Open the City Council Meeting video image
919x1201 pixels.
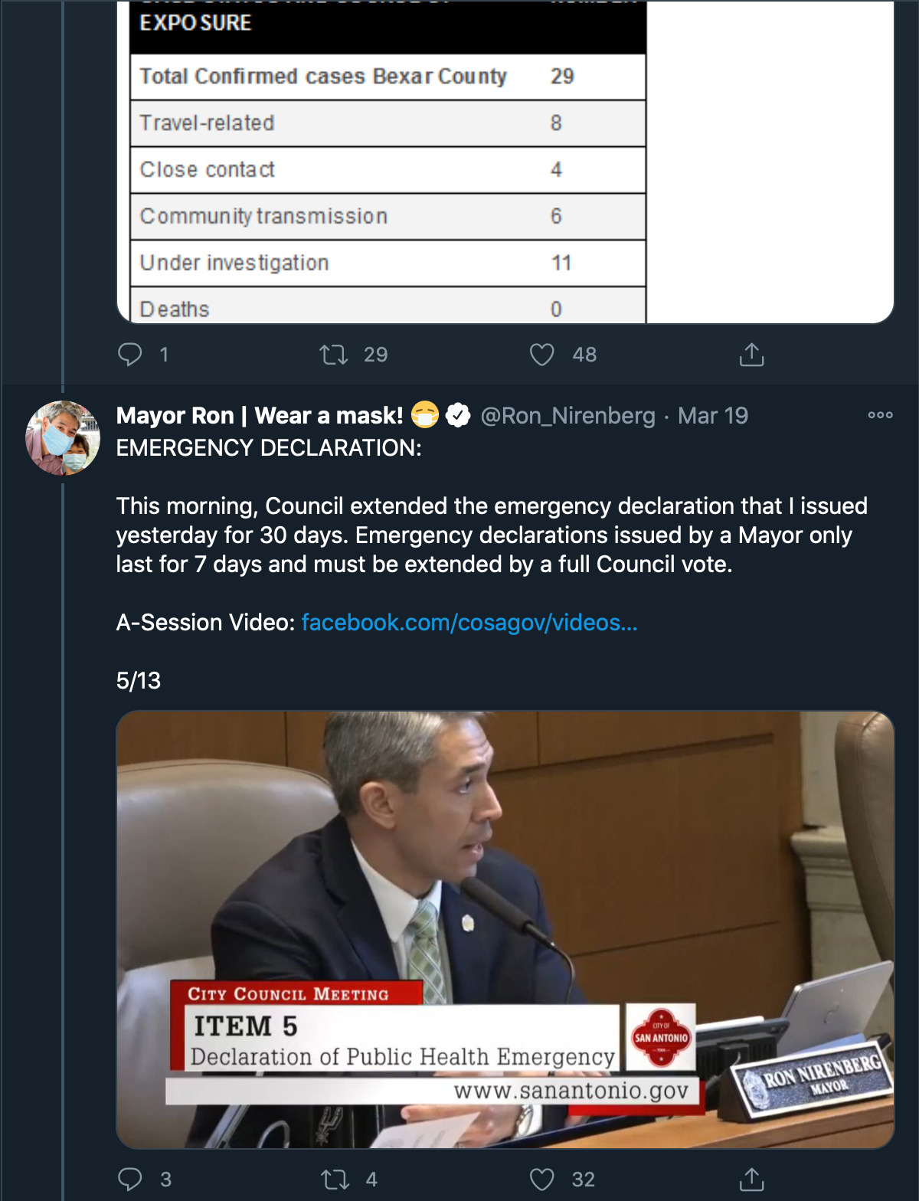tap(505, 929)
